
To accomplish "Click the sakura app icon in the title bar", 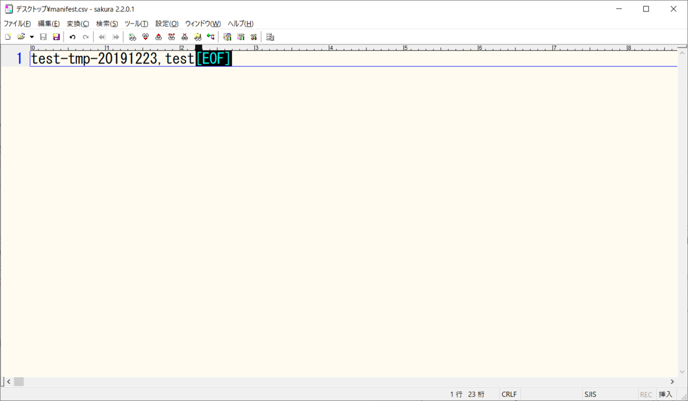I will [x=9, y=9].
